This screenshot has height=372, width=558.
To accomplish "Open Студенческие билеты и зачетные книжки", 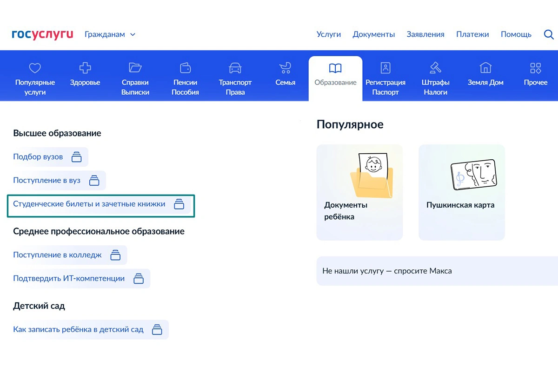I will point(89,204).
